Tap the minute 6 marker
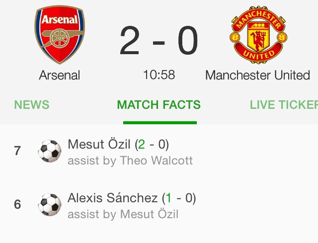 click(17, 204)
